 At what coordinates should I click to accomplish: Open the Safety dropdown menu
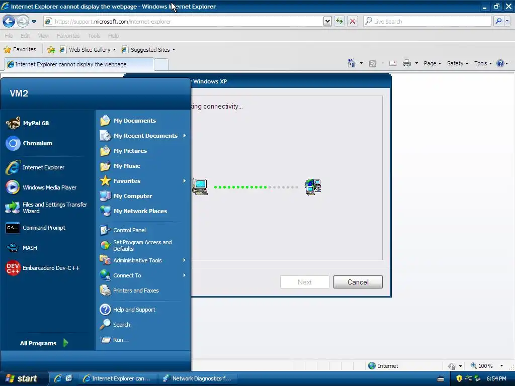click(458, 63)
